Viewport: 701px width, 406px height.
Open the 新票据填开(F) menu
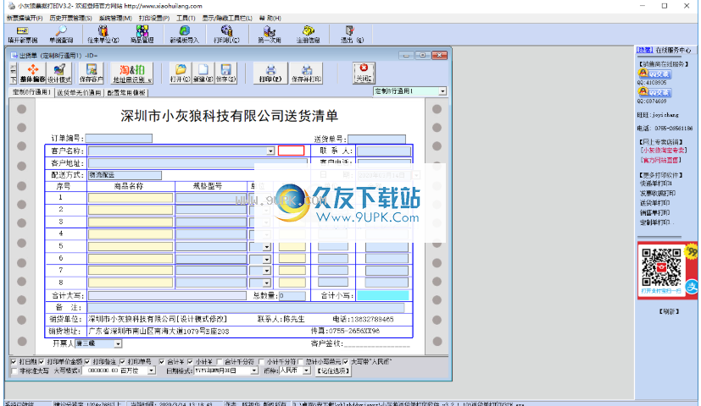tap(25, 18)
